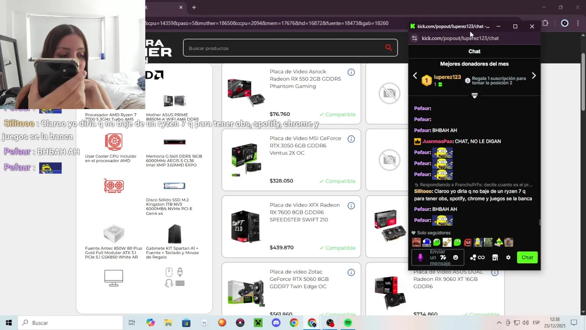Open info for MSI GeForce RTX 3050 card
The height and width of the screenshot is (330, 586).
[351, 139]
